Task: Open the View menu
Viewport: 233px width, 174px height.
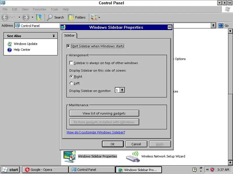Action: point(25,9)
